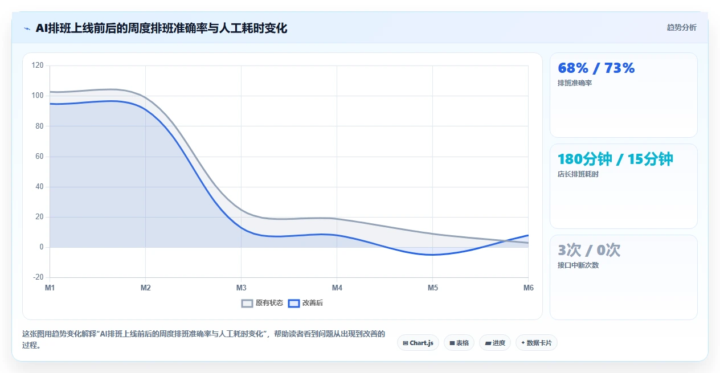Click the blue 改善后 legend swatch
Viewport: 720px width, 373px height.
click(293, 303)
